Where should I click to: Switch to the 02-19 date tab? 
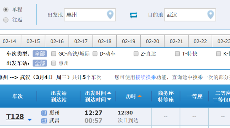tap(129, 41)
